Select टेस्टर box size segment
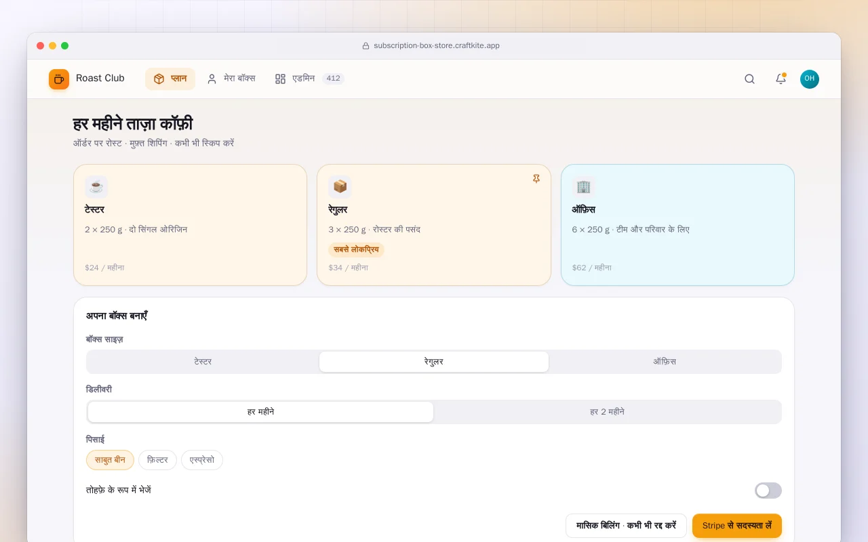The height and width of the screenshot is (542, 868). pos(203,362)
